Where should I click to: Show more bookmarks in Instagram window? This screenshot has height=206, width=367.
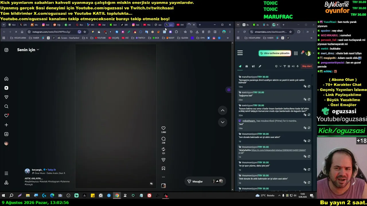click(228, 38)
